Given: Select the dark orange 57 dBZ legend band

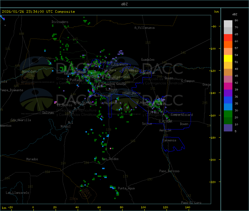Looking at the screenshot, I should 228,45.
